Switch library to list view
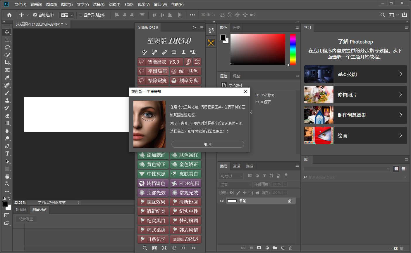 (404, 169)
